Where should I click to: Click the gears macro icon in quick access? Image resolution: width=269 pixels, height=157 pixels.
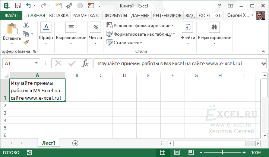click(x=69, y=6)
